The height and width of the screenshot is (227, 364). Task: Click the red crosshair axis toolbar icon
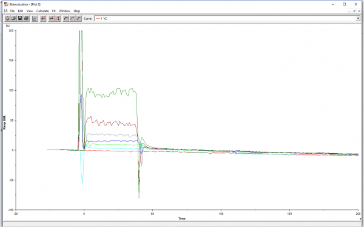click(43, 18)
